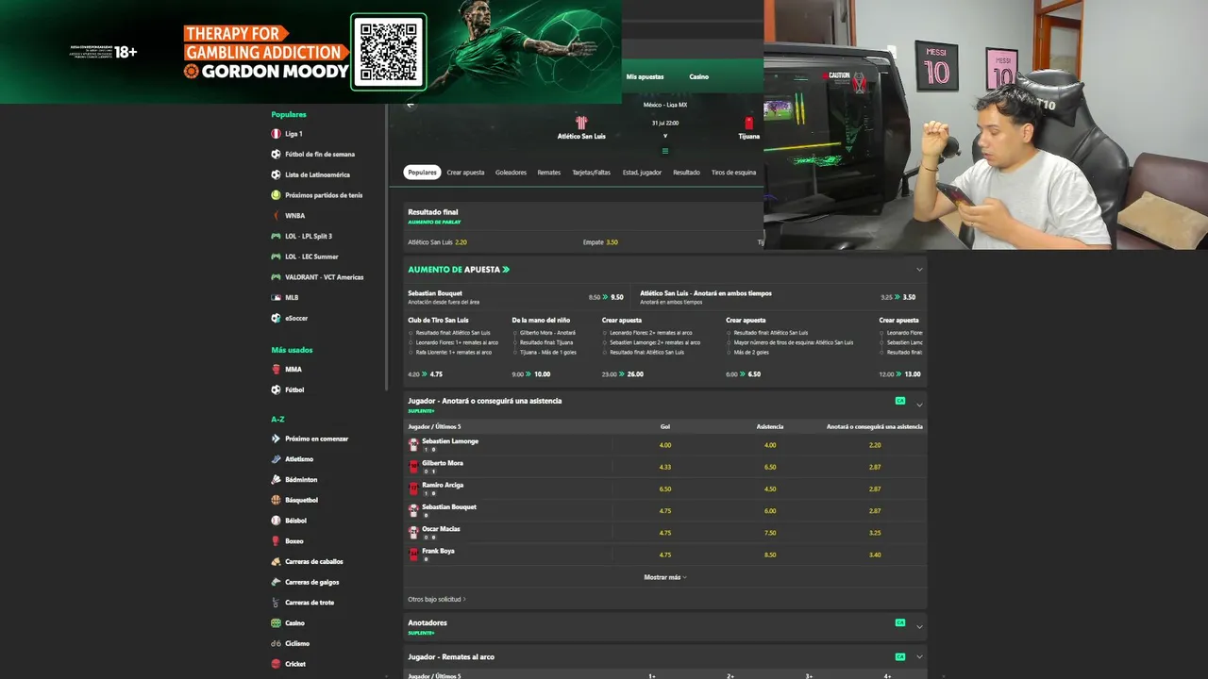
Task: Go back using the arrow left of the match header
Action: coord(411,105)
